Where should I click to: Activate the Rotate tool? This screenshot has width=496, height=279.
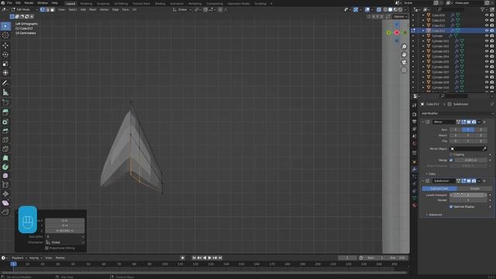[x=5, y=55]
